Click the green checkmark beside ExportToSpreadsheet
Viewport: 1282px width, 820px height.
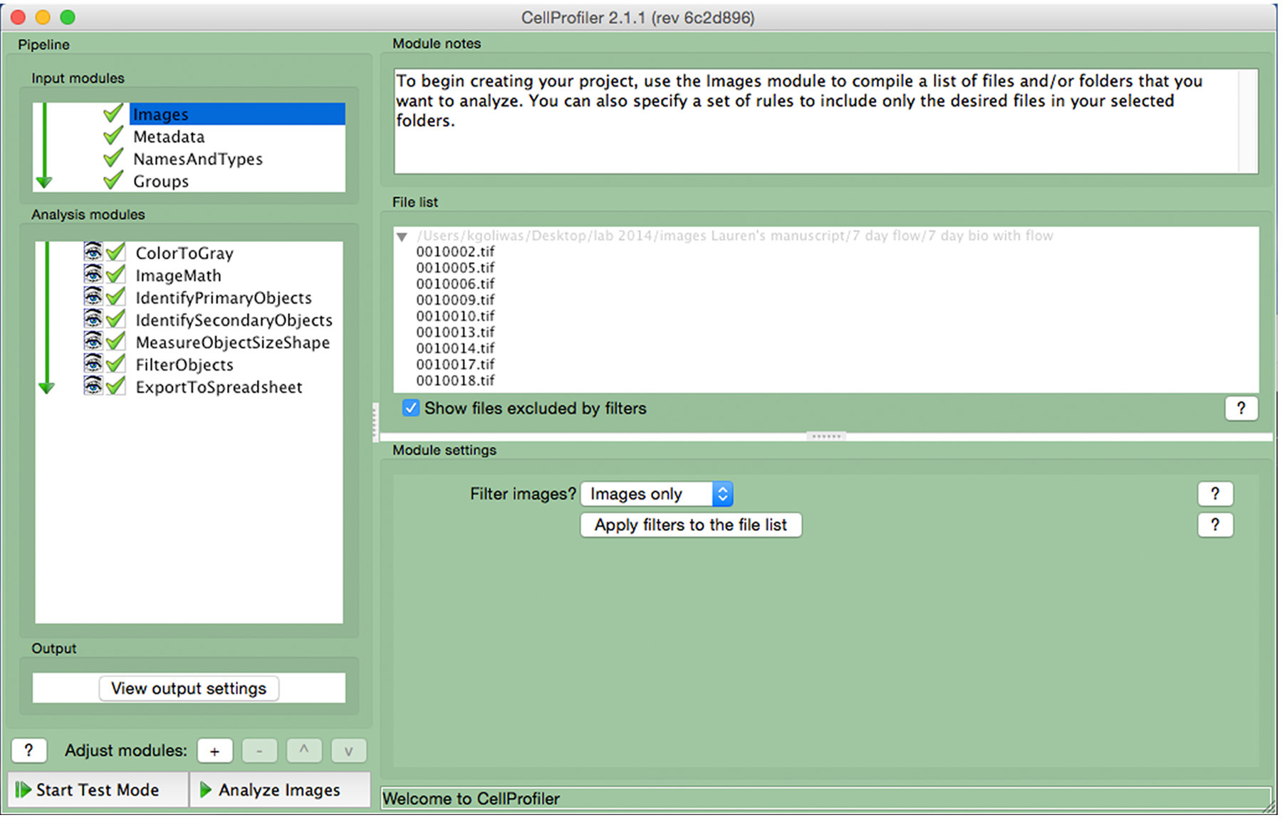tap(115, 386)
